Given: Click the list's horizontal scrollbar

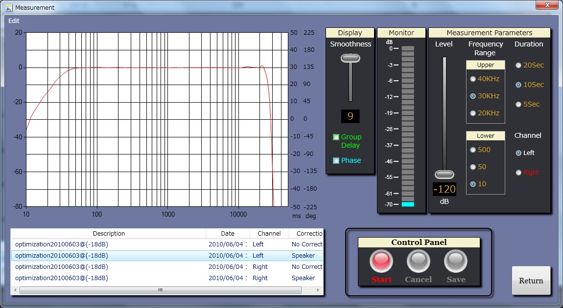Looking at the screenshot, I should tap(160, 290).
